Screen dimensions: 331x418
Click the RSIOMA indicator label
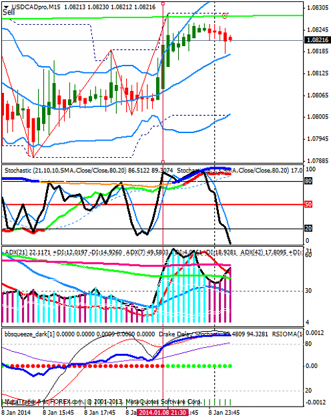coord(286,334)
